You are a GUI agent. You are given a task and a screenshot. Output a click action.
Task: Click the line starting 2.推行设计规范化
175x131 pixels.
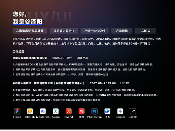click(x=85, y=95)
